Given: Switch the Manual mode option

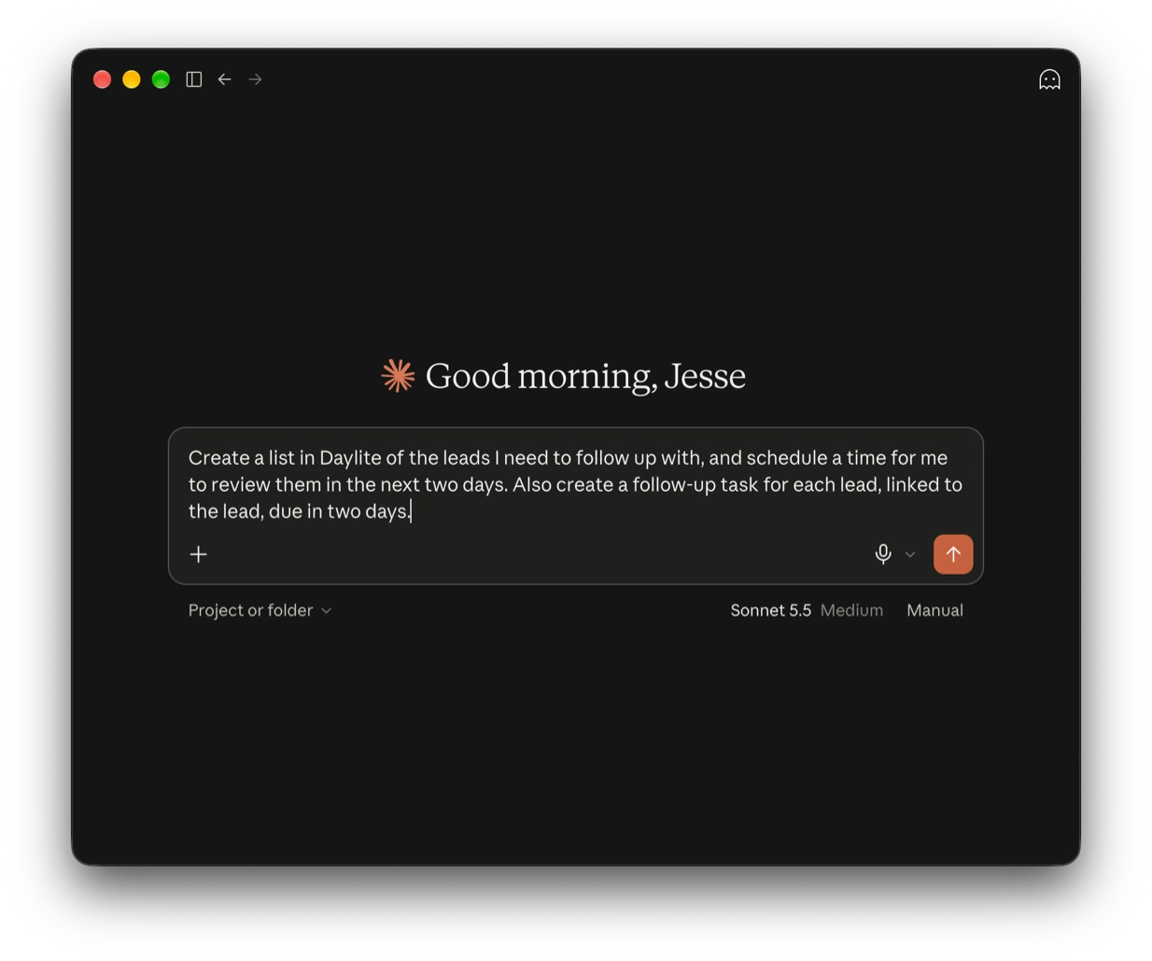Looking at the screenshot, I should pyautogui.click(x=934, y=610).
